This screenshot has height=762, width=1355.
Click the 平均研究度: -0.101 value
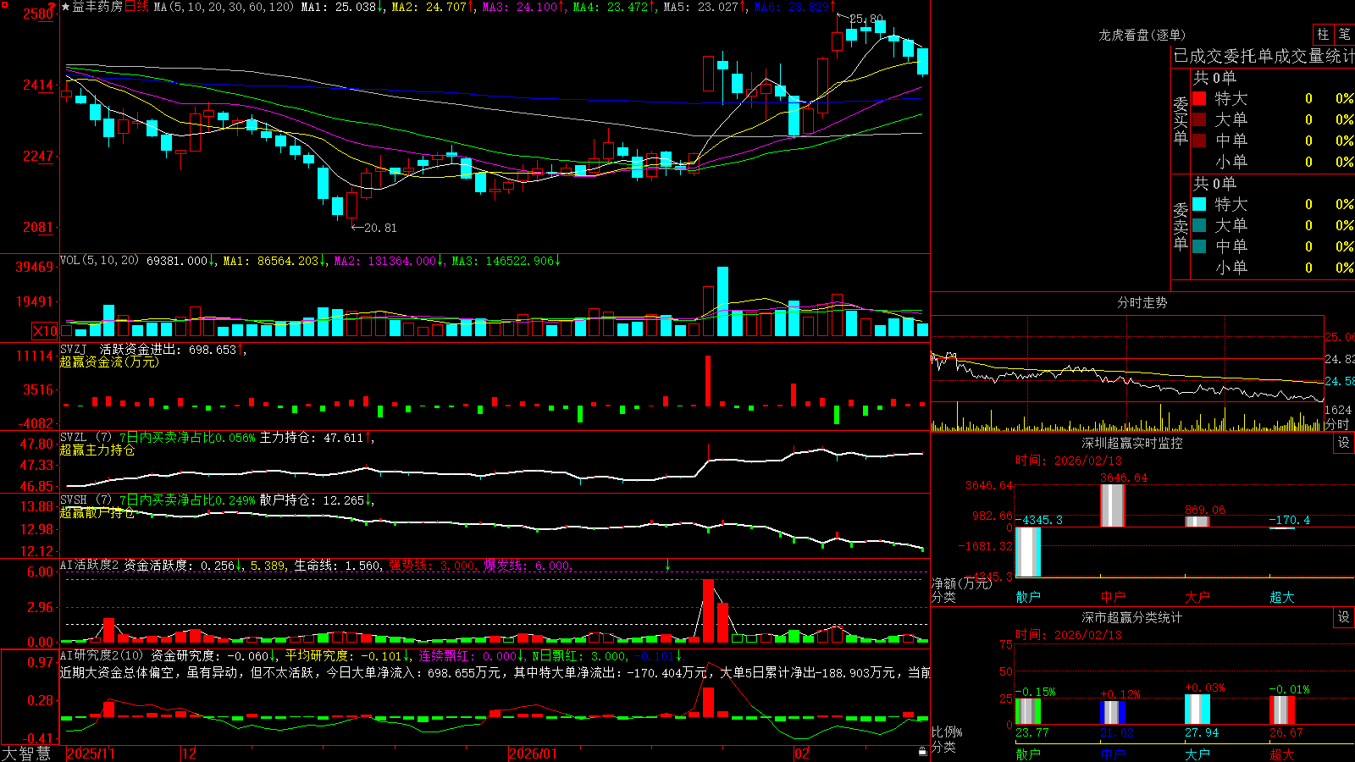coord(342,655)
